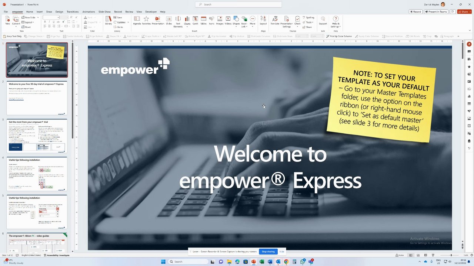This screenshot has width=474, height=266.
Task: Click Save in the Library group
Action: coord(118,17)
